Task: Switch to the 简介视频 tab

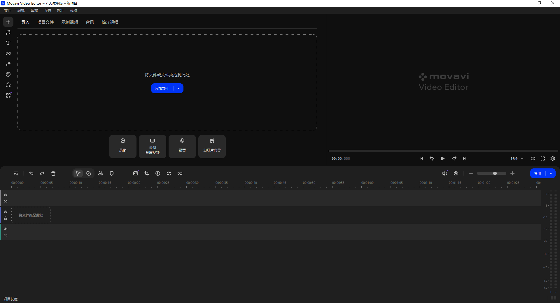Action: 110,22
